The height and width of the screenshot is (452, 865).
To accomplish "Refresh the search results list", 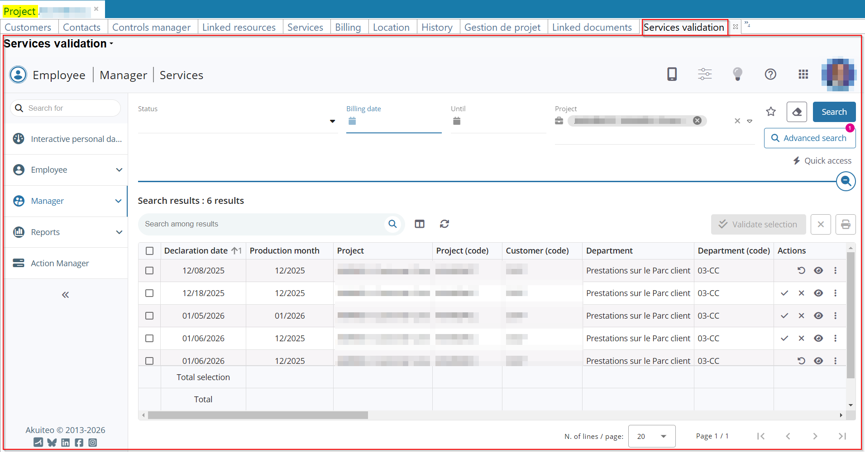I will point(444,224).
